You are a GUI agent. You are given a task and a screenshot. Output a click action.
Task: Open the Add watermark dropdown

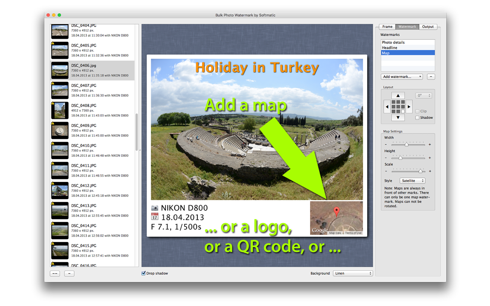tap(402, 77)
